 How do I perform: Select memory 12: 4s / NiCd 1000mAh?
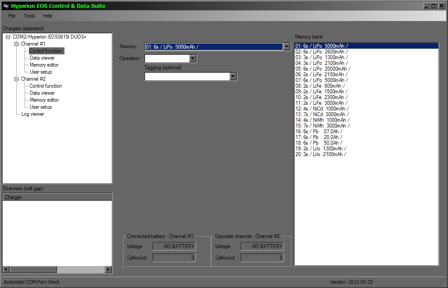click(x=366, y=109)
